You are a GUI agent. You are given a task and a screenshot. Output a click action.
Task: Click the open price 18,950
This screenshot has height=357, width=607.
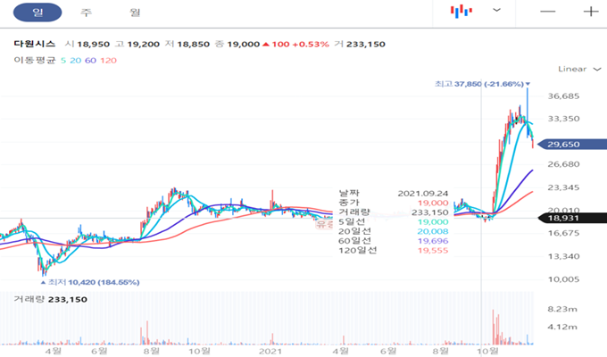coord(94,44)
